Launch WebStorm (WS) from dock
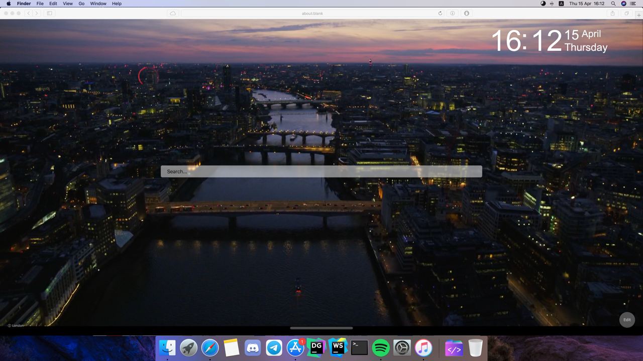Image resolution: width=643 pixels, height=361 pixels. coord(338,347)
